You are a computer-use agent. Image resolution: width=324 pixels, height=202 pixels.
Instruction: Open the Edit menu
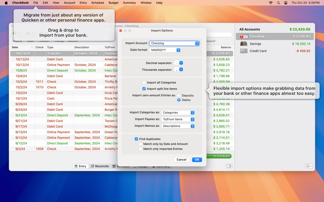[x=45, y=3]
